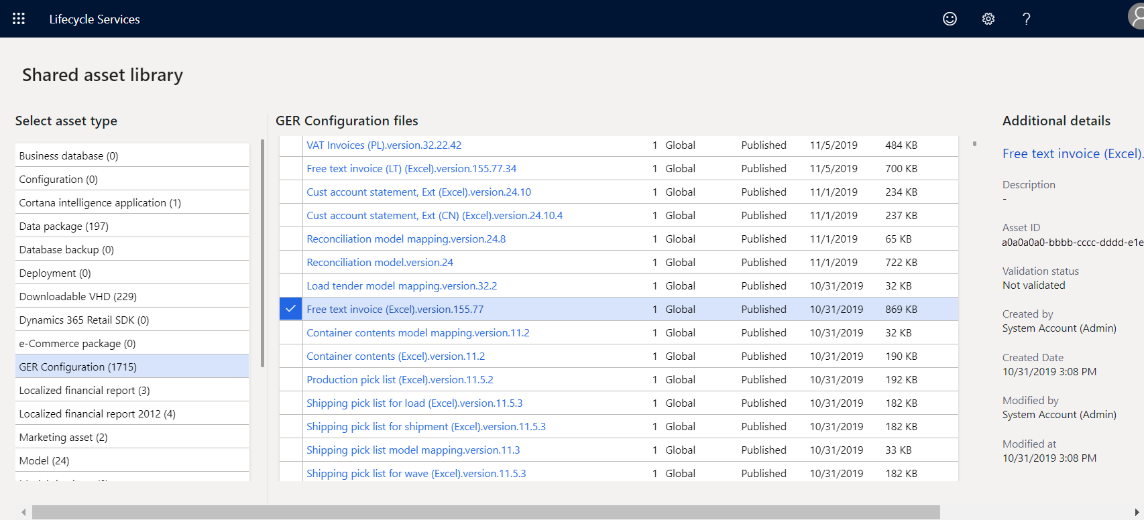Click the 65 KB size cell
This screenshot has height=520, width=1144.
[x=899, y=239]
